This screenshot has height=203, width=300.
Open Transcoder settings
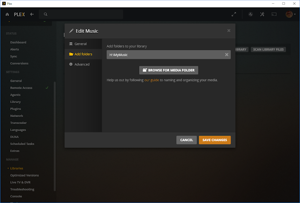click(18, 123)
